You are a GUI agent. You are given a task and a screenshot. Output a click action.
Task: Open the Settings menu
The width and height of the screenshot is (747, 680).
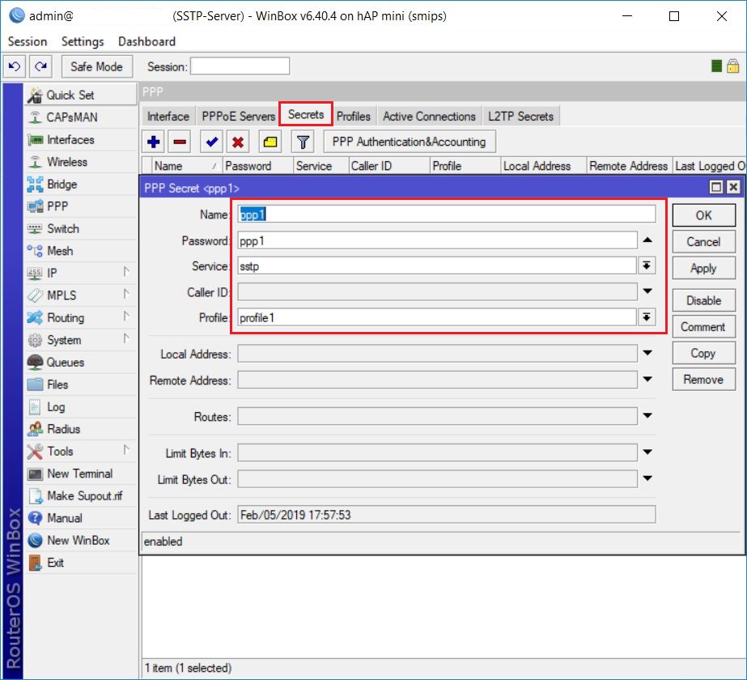pos(83,41)
